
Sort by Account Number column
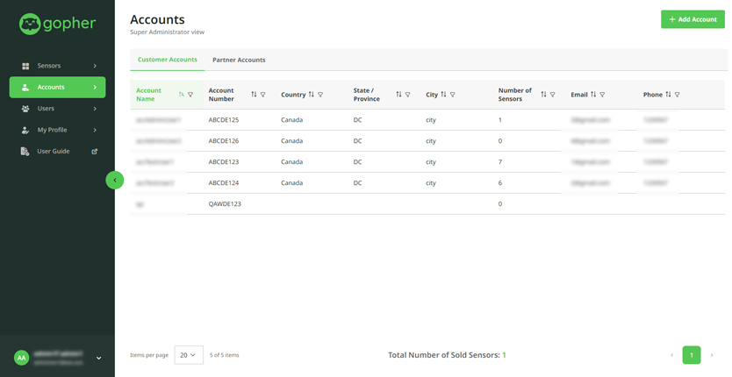click(x=254, y=95)
